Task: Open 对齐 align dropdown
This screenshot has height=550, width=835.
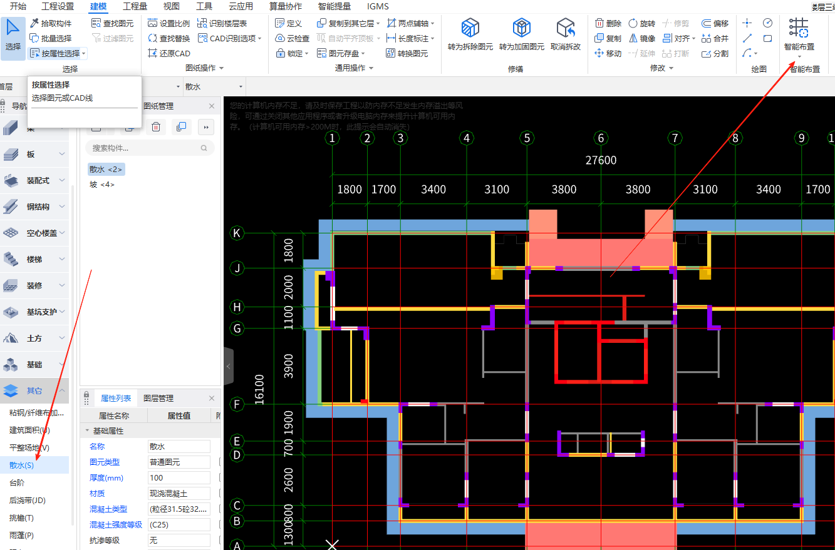Action: 693,38
